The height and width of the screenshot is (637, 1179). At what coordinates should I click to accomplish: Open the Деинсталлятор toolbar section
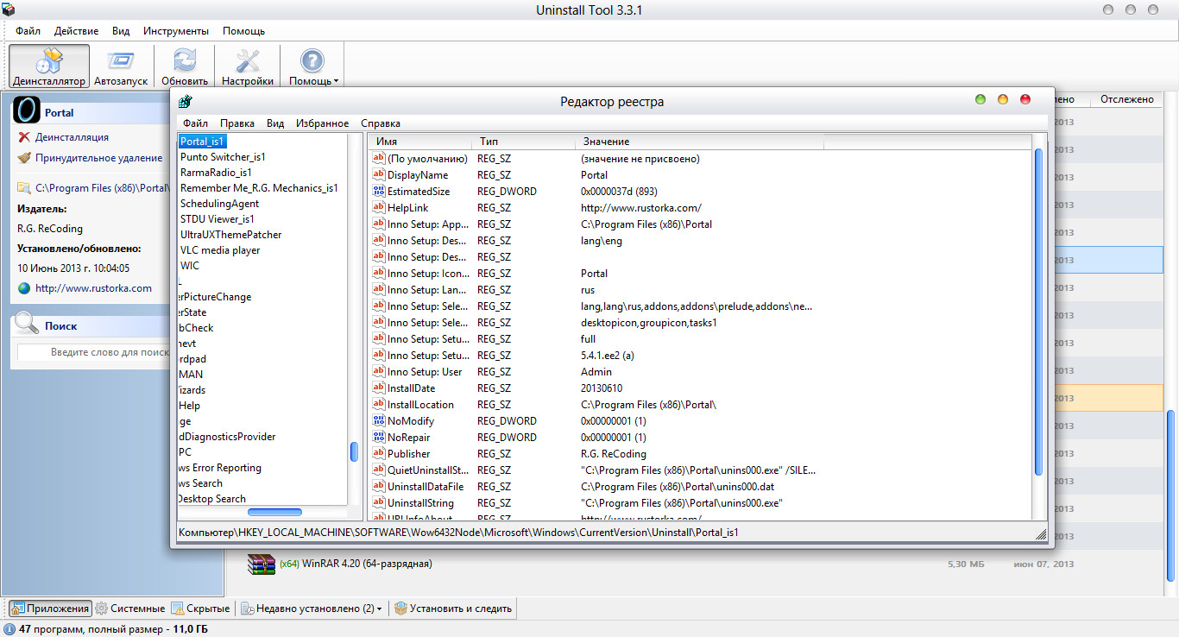[49, 66]
